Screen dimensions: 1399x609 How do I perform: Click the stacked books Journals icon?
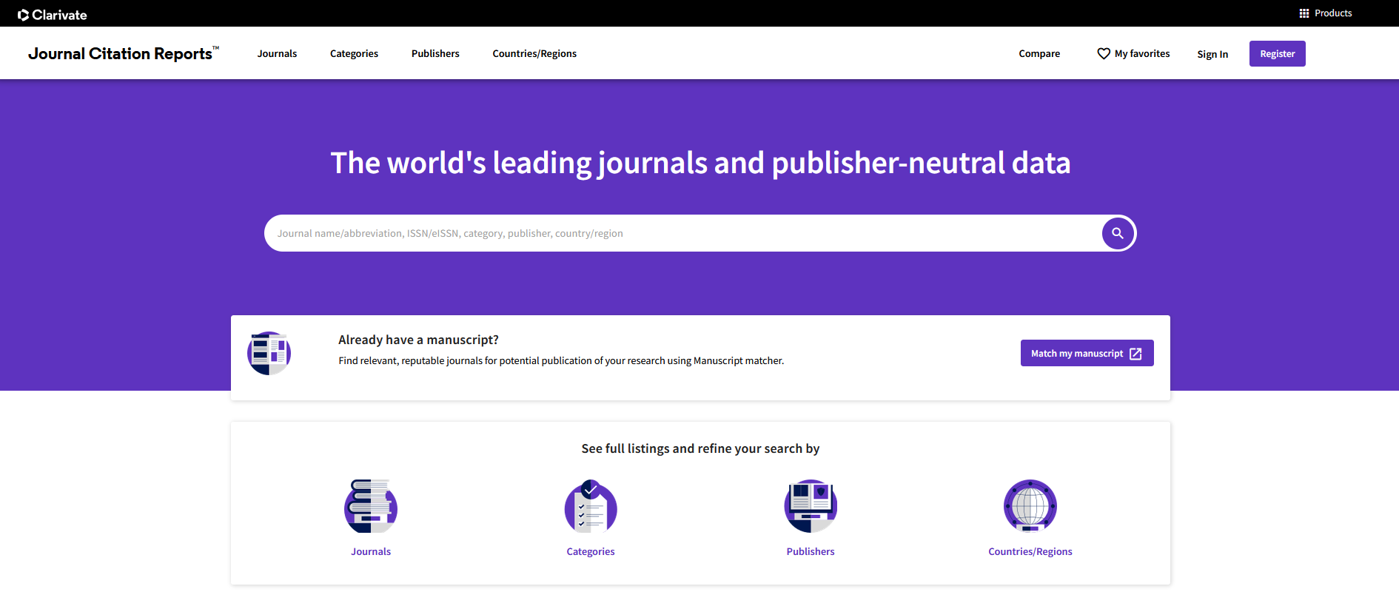[371, 506]
